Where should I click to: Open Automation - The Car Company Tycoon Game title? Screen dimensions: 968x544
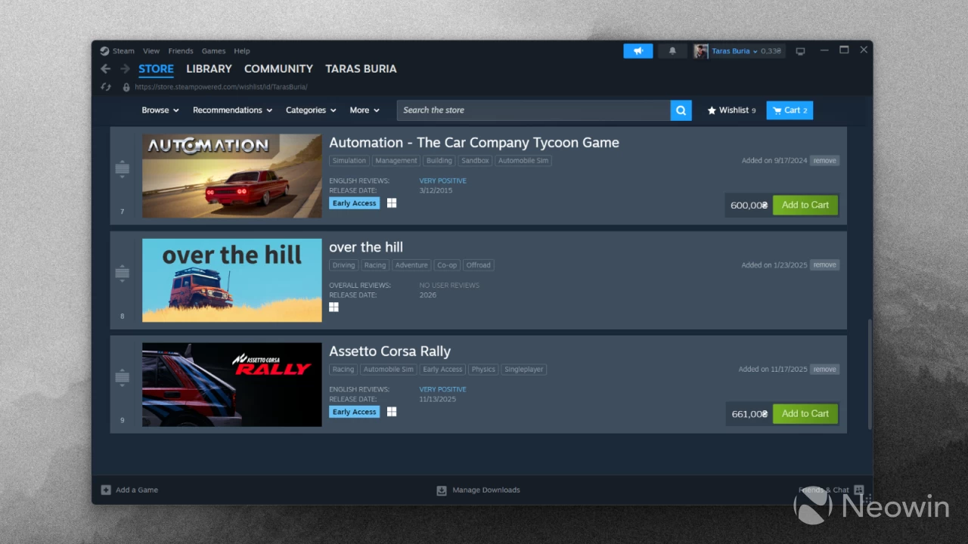[x=474, y=143]
